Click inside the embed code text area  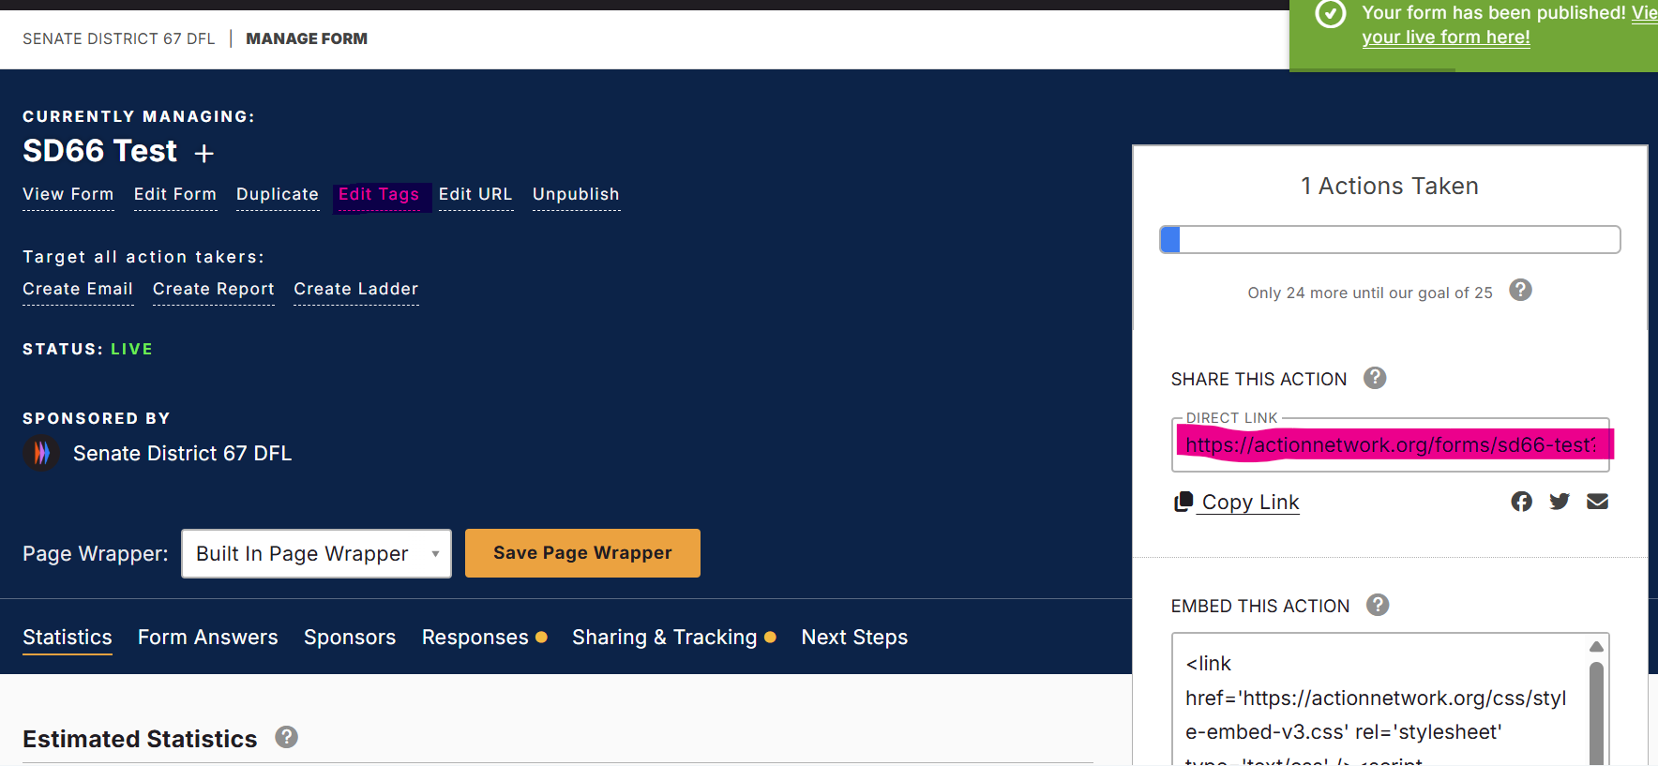pyautogui.click(x=1379, y=699)
